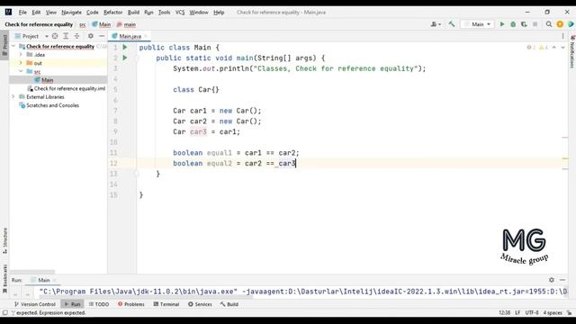
Task: Select Check for reference equality.iml file
Action: pos(69,88)
